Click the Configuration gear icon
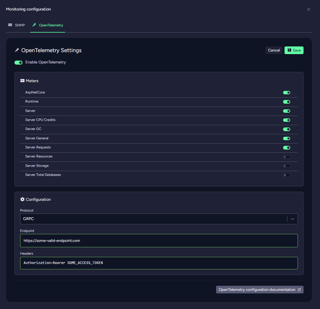Screen dimensions: 320x309 [x=22, y=199]
